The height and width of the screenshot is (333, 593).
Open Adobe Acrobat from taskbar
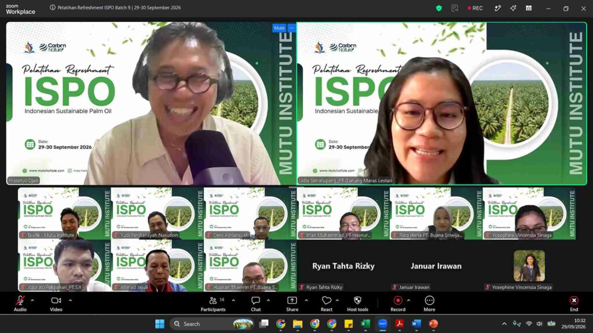[x=400, y=324]
